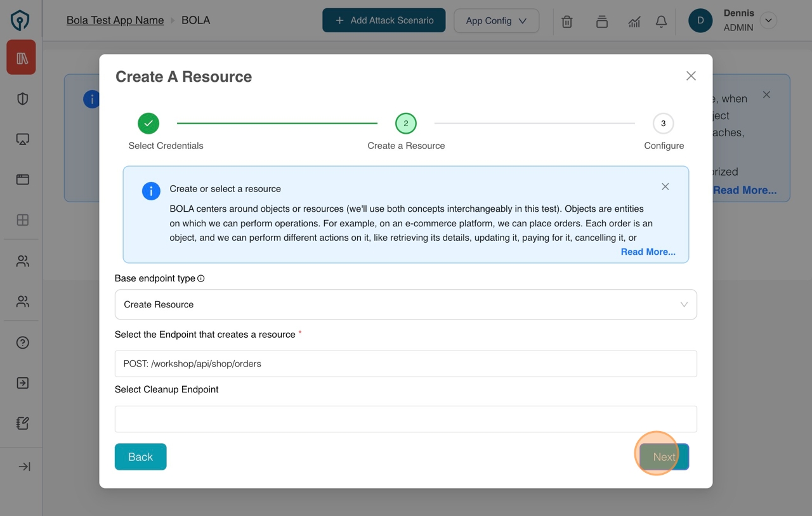The width and height of the screenshot is (812, 516).
Task: Open the library books icon in sidebar
Action: pyautogui.click(x=22, y=58)
